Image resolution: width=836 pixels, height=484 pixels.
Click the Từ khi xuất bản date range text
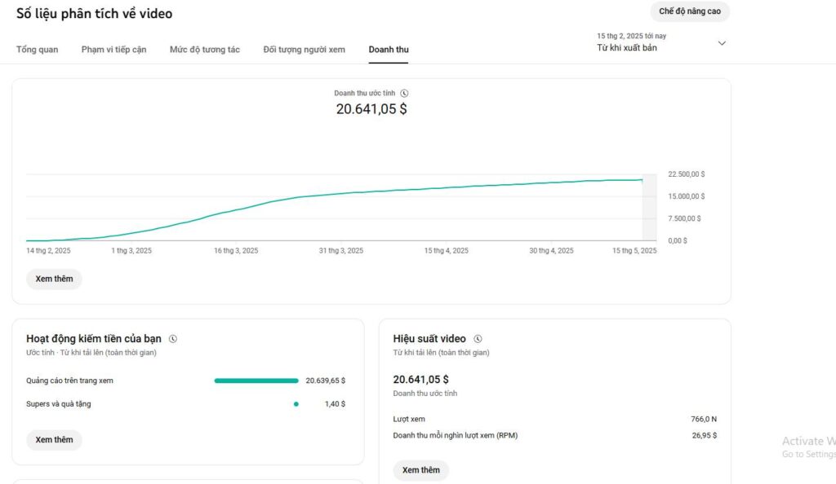click(x=627, y=48)
